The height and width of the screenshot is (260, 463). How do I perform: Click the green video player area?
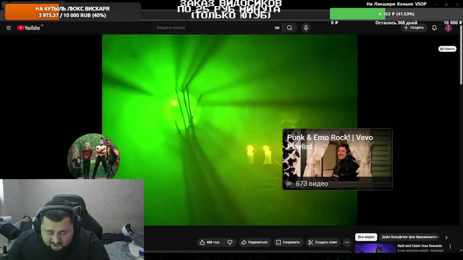tap(230, 130)
